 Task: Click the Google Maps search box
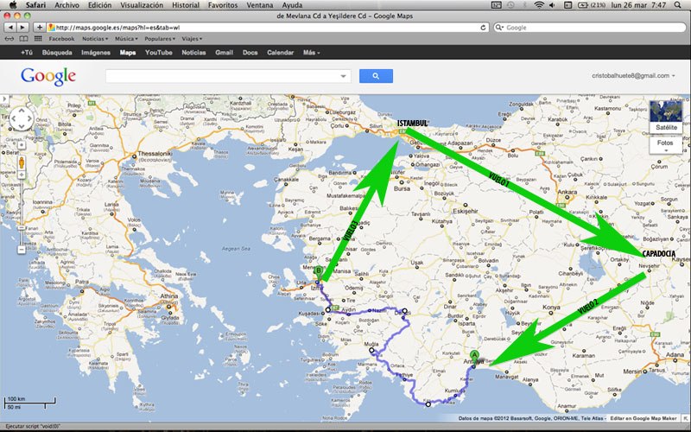click(228, 76)
